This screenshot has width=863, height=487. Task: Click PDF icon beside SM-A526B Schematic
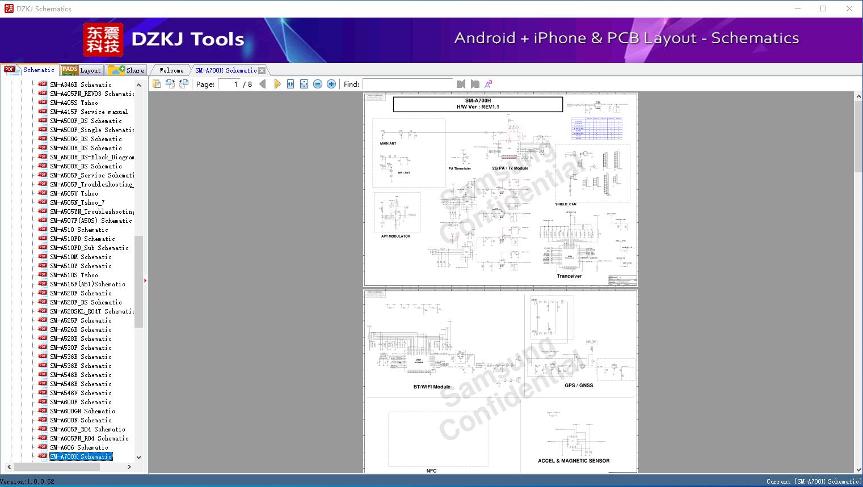[x=43, y=329]
